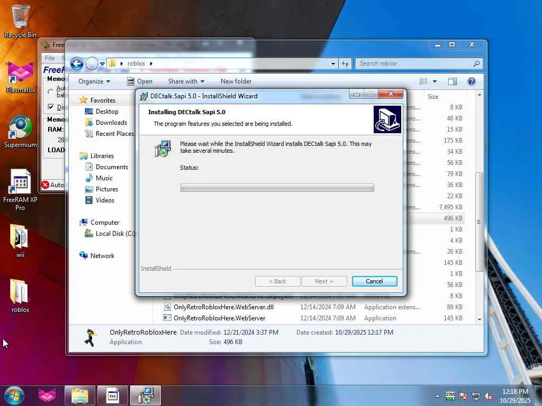
Task: Click the refresh button beside address bar
Action: [x=345, y=63]
